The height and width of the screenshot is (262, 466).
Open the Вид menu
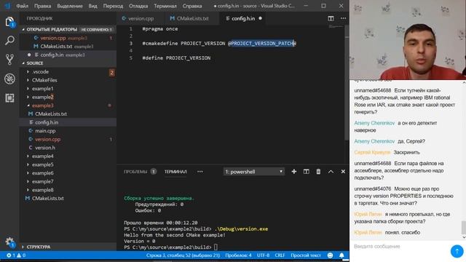click(x=92, y=6)
